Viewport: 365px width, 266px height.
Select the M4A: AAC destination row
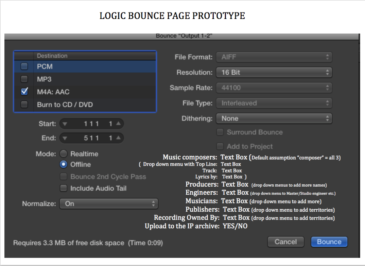click(x=85, y=92)
